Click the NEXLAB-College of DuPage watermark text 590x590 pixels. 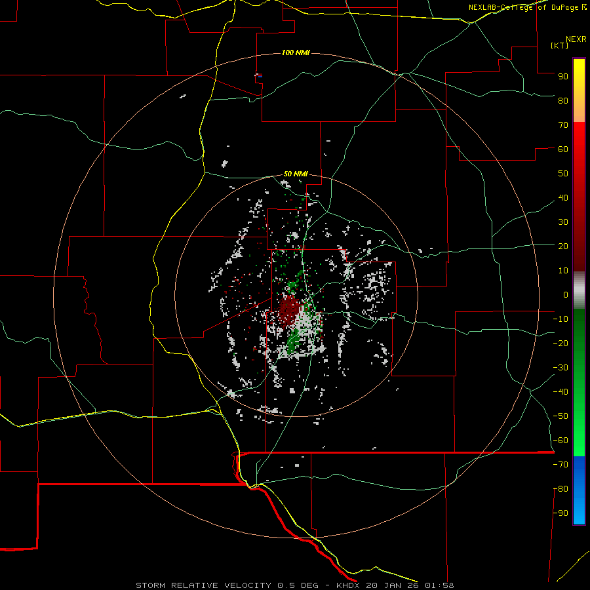click(528, 7)
